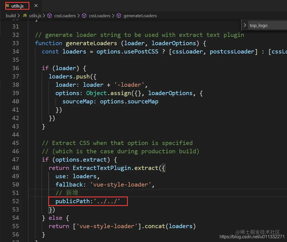Click 'use: loaders' on line 49
Screen dimensions: 287x242
click(76, 176)
